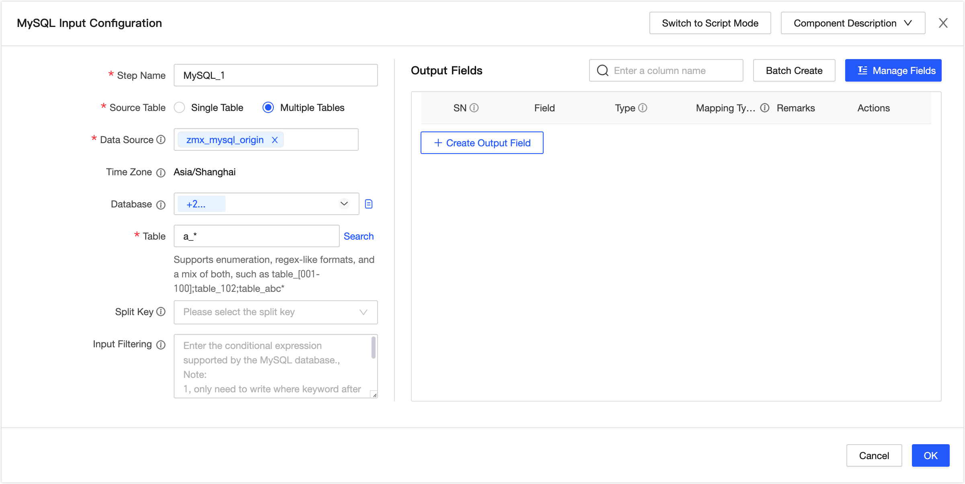Click the Database info icon
This screenshot has height=484, width=965.
point(161,205)
